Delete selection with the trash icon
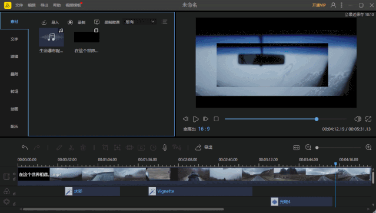Screen dimensions: 376x213 point(83,147)
